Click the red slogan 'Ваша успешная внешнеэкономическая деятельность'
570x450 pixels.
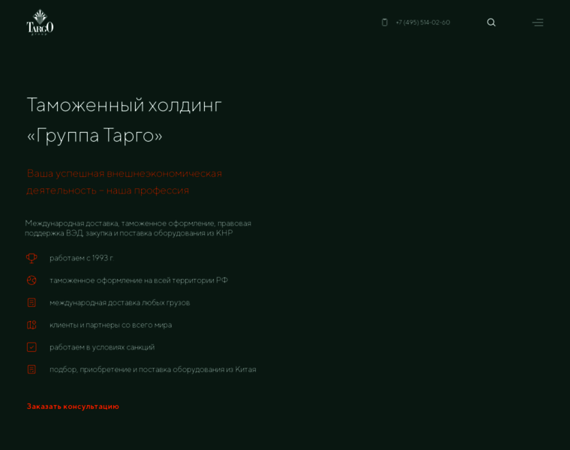[x=124, y=181]
